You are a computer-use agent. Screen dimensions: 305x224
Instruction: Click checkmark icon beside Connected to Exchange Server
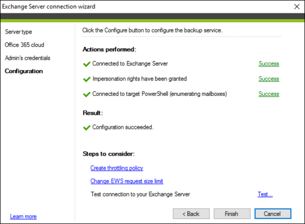coord(87,64)
